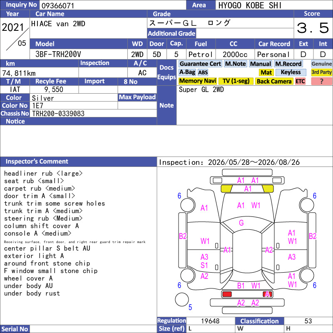Click the area HYOGO KOBE SHI
Viewport: 333px width, 333px height.
[x=250, y=5]
